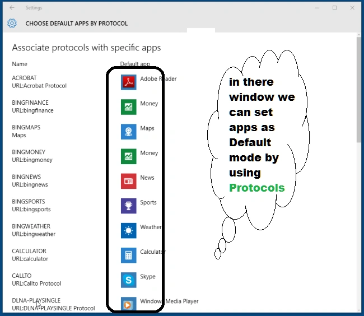Maximize the Settings window
The height and width of the screenshot is (316, 364).
334,8
